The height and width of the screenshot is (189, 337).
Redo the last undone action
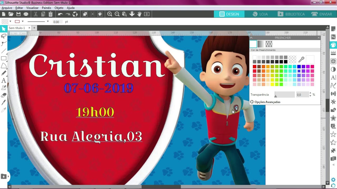pos(68,14)
